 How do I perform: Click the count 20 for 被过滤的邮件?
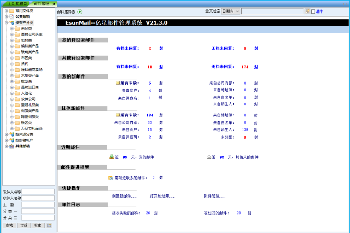tap(239, 213)
